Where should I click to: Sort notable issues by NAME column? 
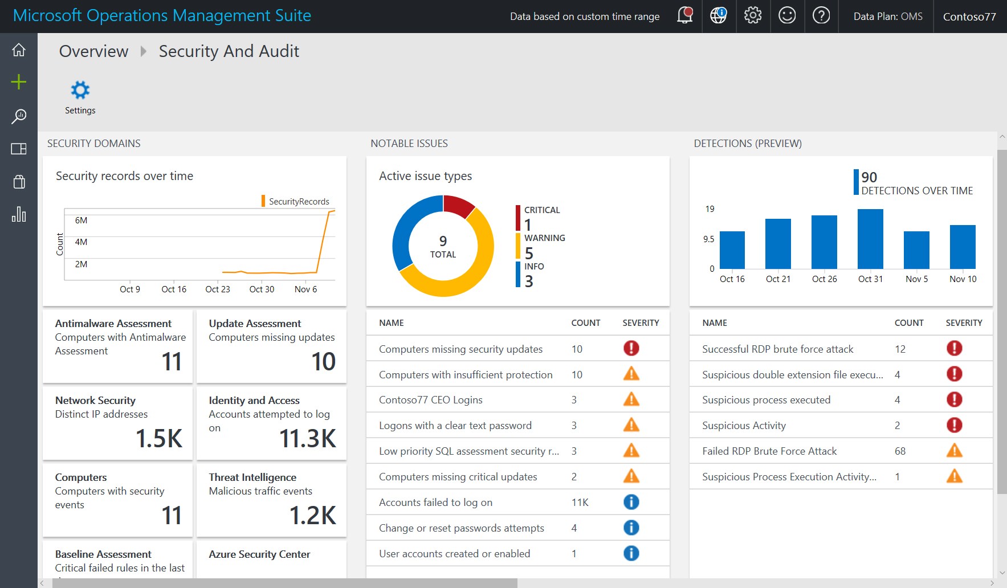tap(391, 322)
